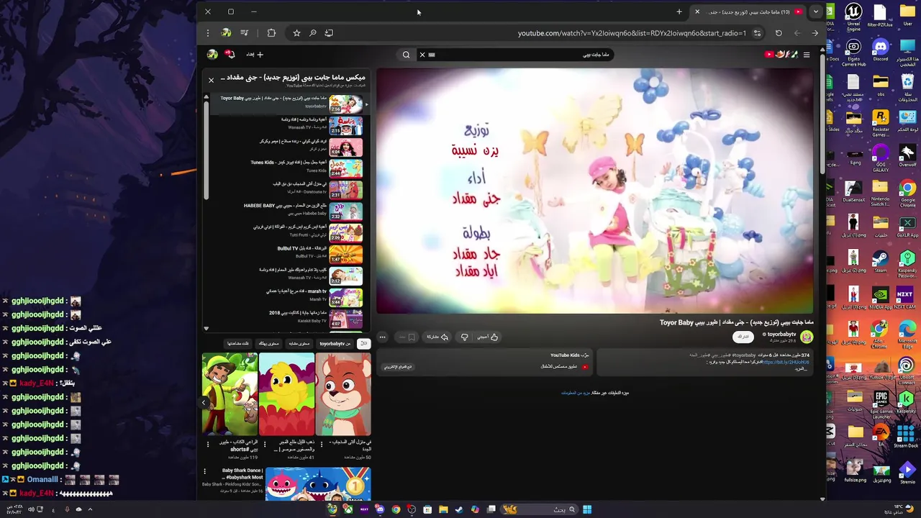Select the first 'All' filter chip
The height and width of the screenshot is (518, 921).
point(363,344)
